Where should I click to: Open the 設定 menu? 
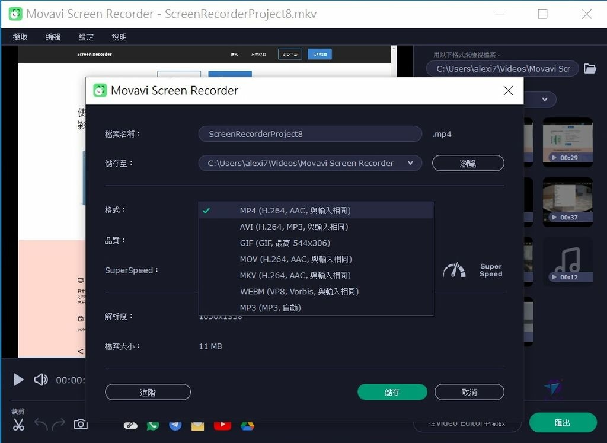pos(87,37)
